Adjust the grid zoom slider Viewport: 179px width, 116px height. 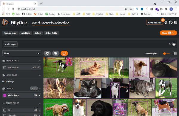coord(166,53)
